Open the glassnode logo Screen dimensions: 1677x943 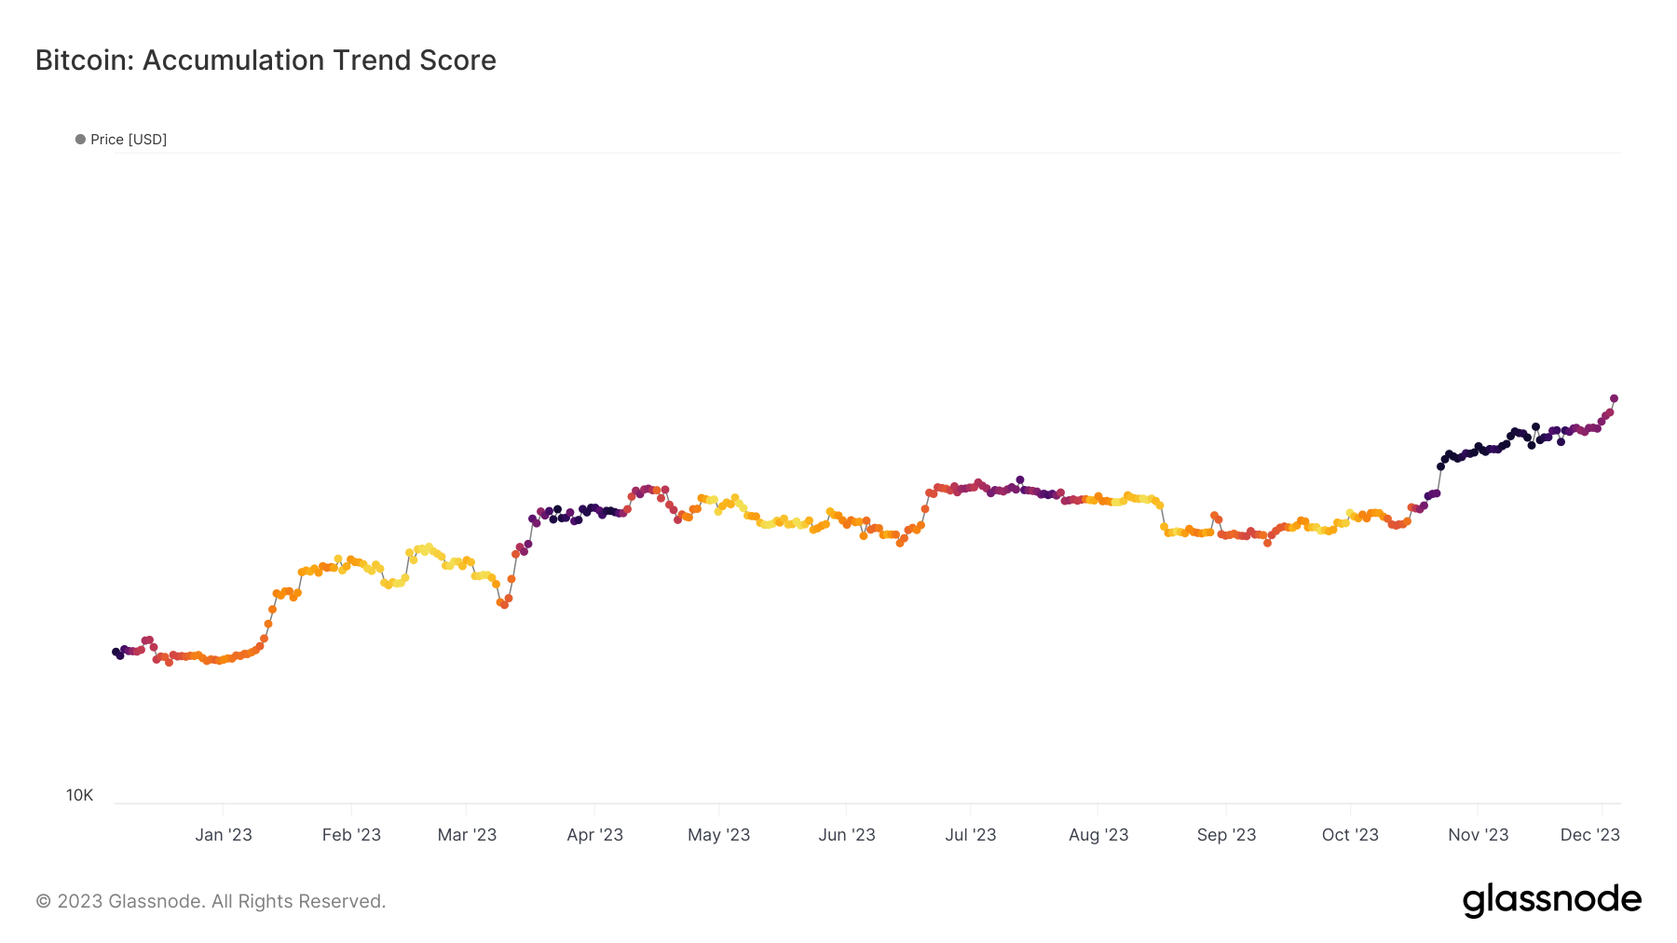[x=1551, y=900]
